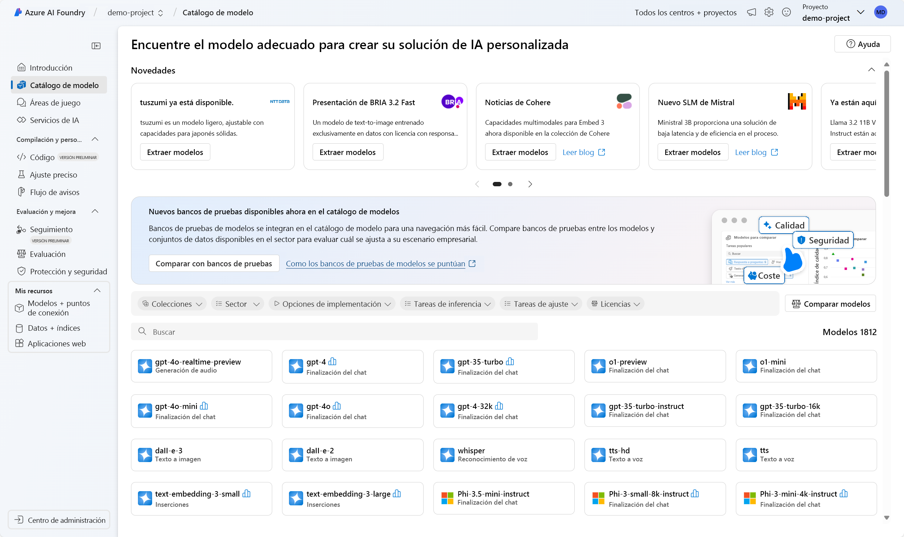Click the Flujo de avisos icon

click(21, 192)
